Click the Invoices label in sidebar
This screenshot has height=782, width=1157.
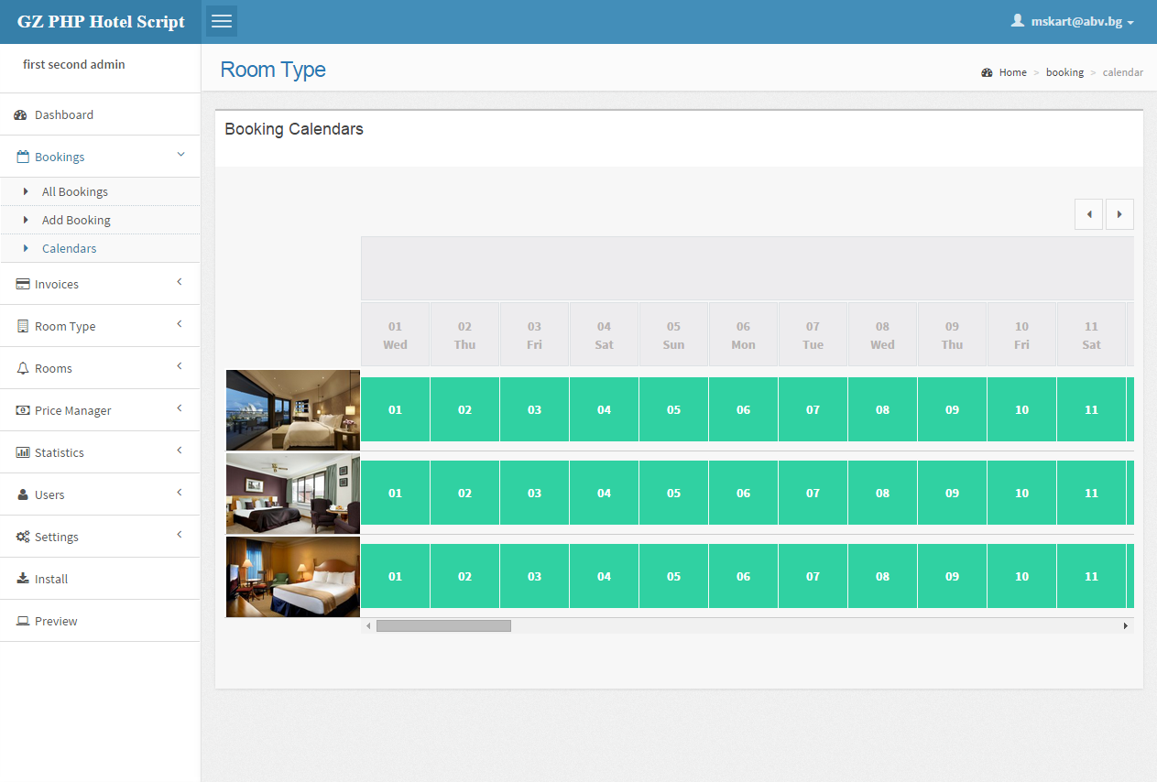point(57,284)
